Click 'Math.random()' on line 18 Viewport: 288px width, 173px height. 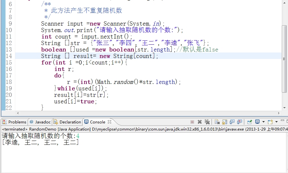coord(118,82)
